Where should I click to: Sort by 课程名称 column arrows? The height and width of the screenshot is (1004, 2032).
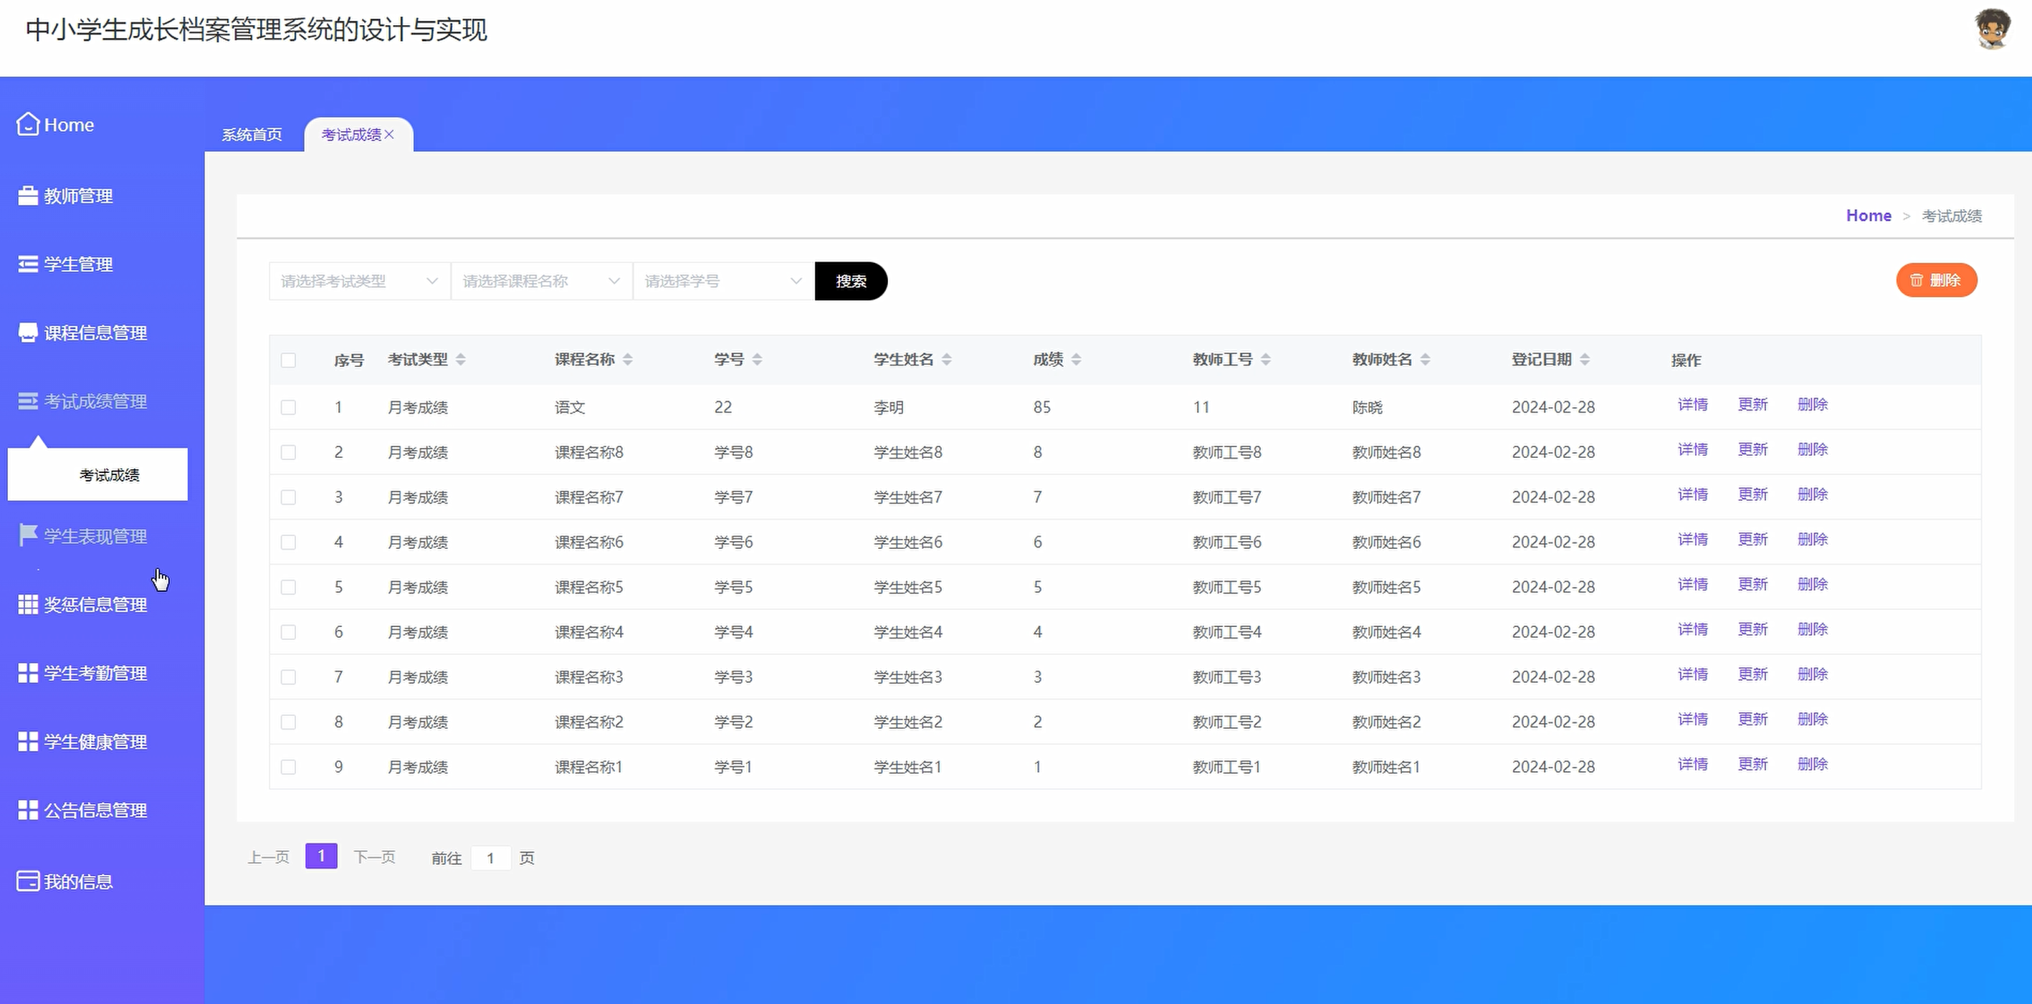[628, 360]
